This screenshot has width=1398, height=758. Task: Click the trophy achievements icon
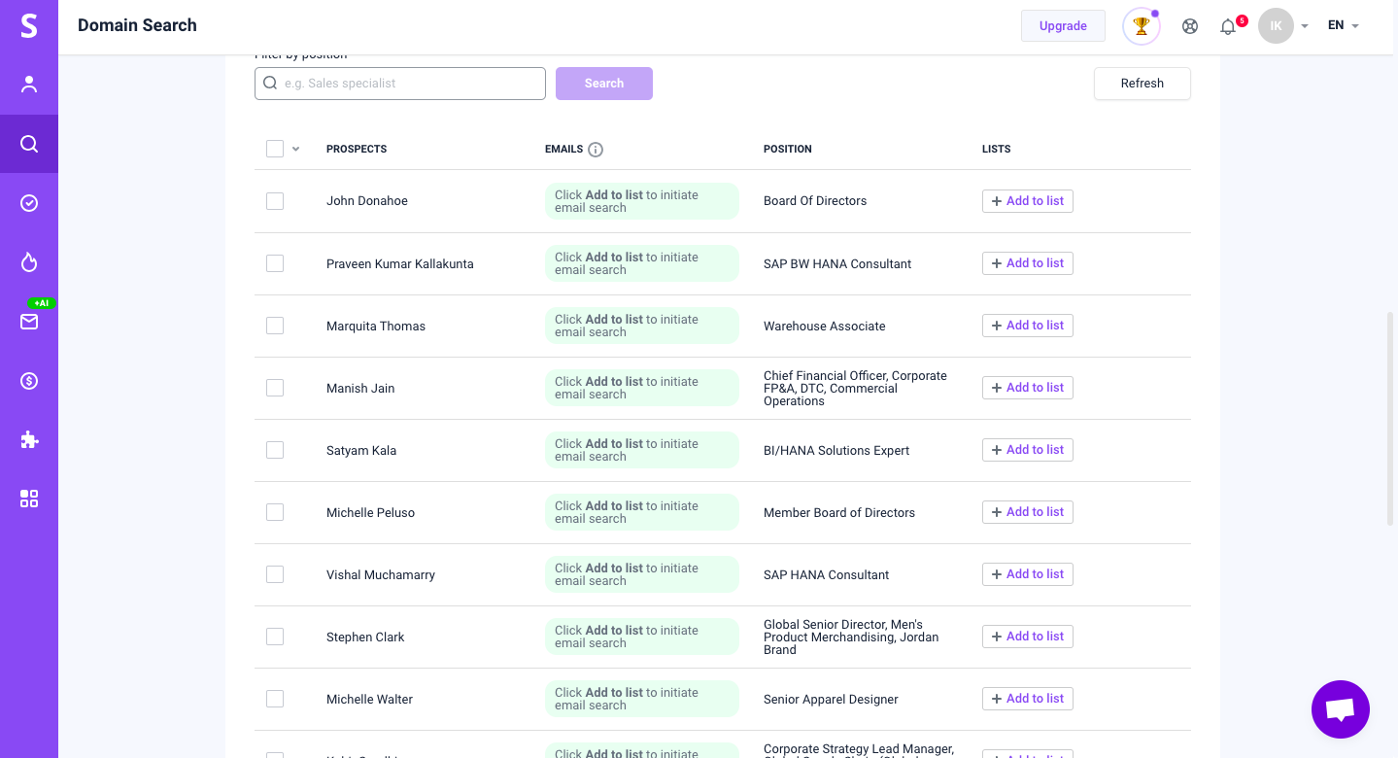(1141, 26)
